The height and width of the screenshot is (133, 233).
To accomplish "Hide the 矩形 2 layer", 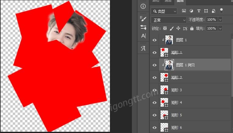I will (154, 77).
